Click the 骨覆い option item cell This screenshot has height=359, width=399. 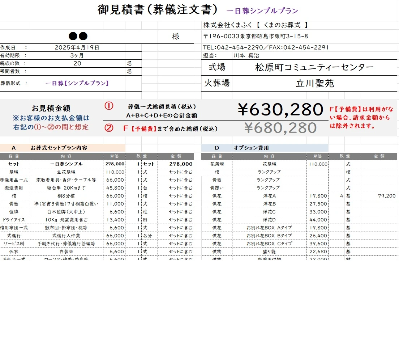pyautogui.click(x=217, y=188)
